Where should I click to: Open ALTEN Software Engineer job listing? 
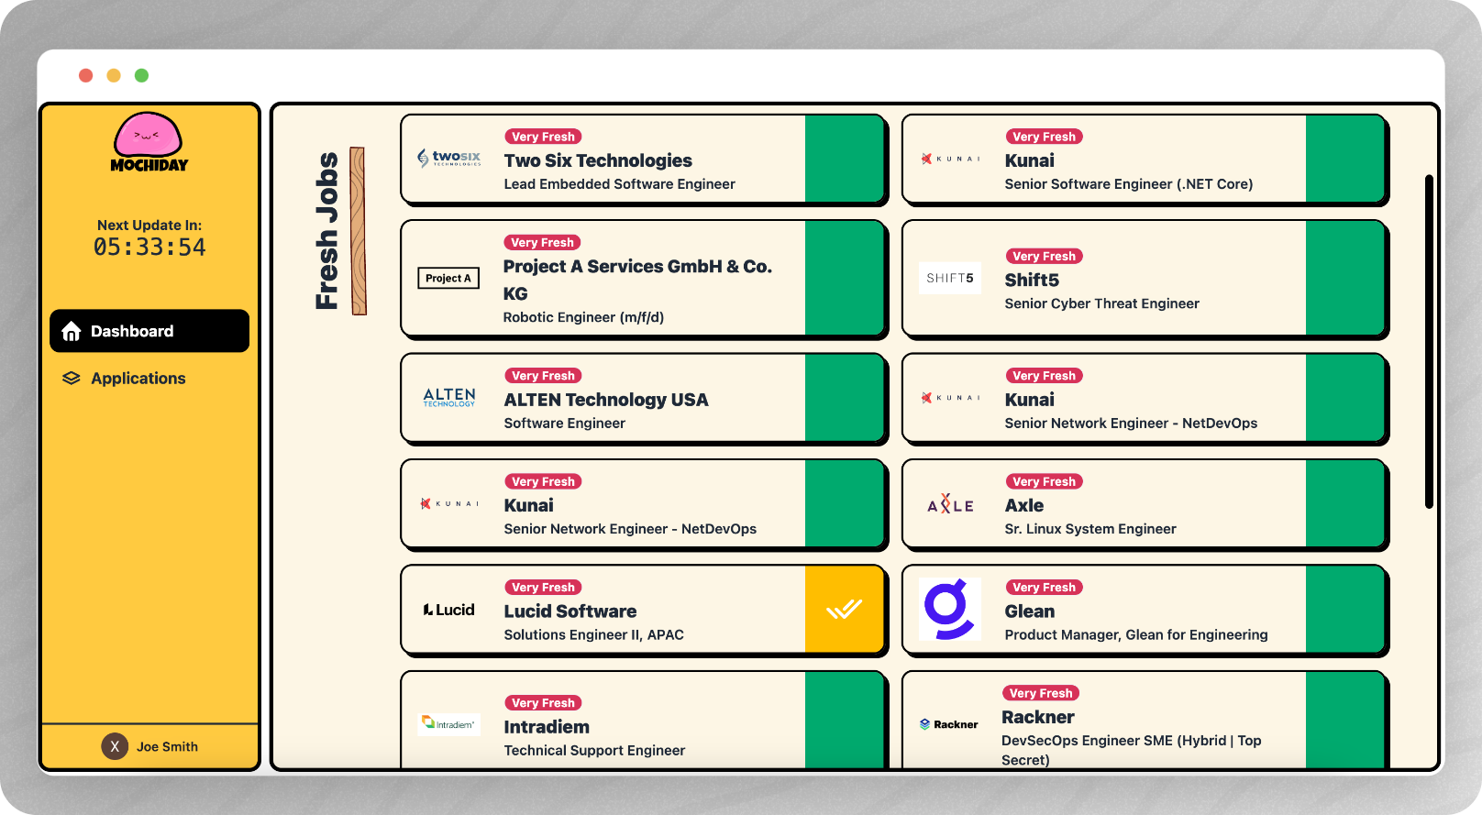click(x=564, y=424)
